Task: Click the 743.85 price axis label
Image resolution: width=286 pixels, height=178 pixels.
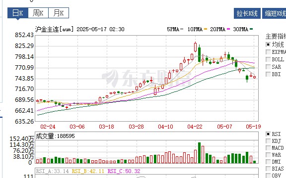Action: (24, 79)
